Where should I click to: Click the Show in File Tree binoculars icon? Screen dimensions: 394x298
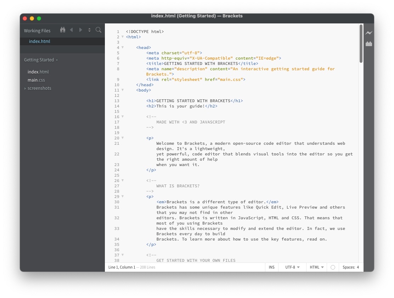point(63,30)
